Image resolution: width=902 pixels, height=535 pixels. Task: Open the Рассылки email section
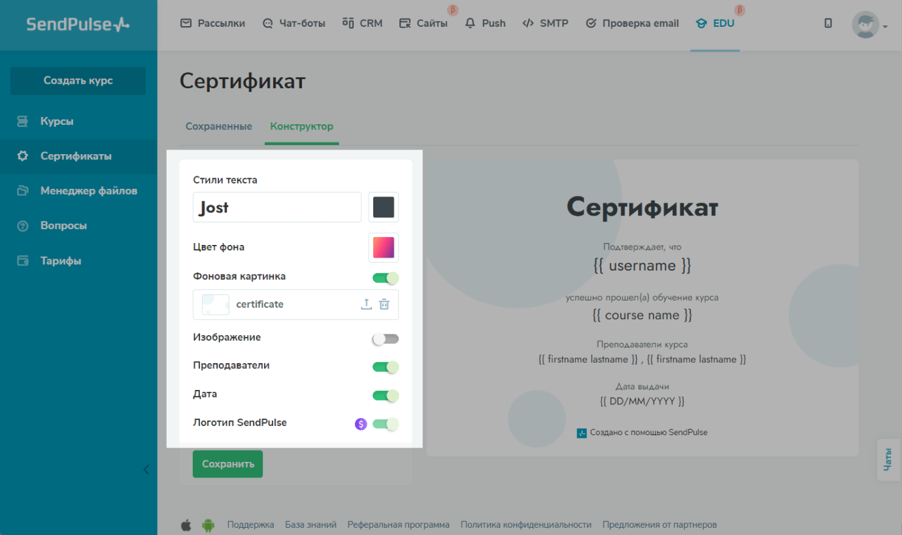212,24
